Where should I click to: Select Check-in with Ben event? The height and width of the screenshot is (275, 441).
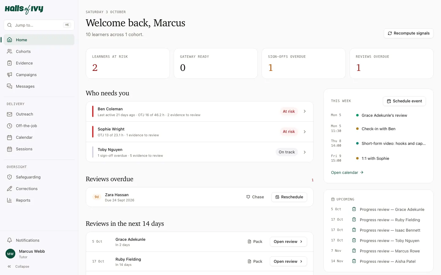tap(378, 129)
